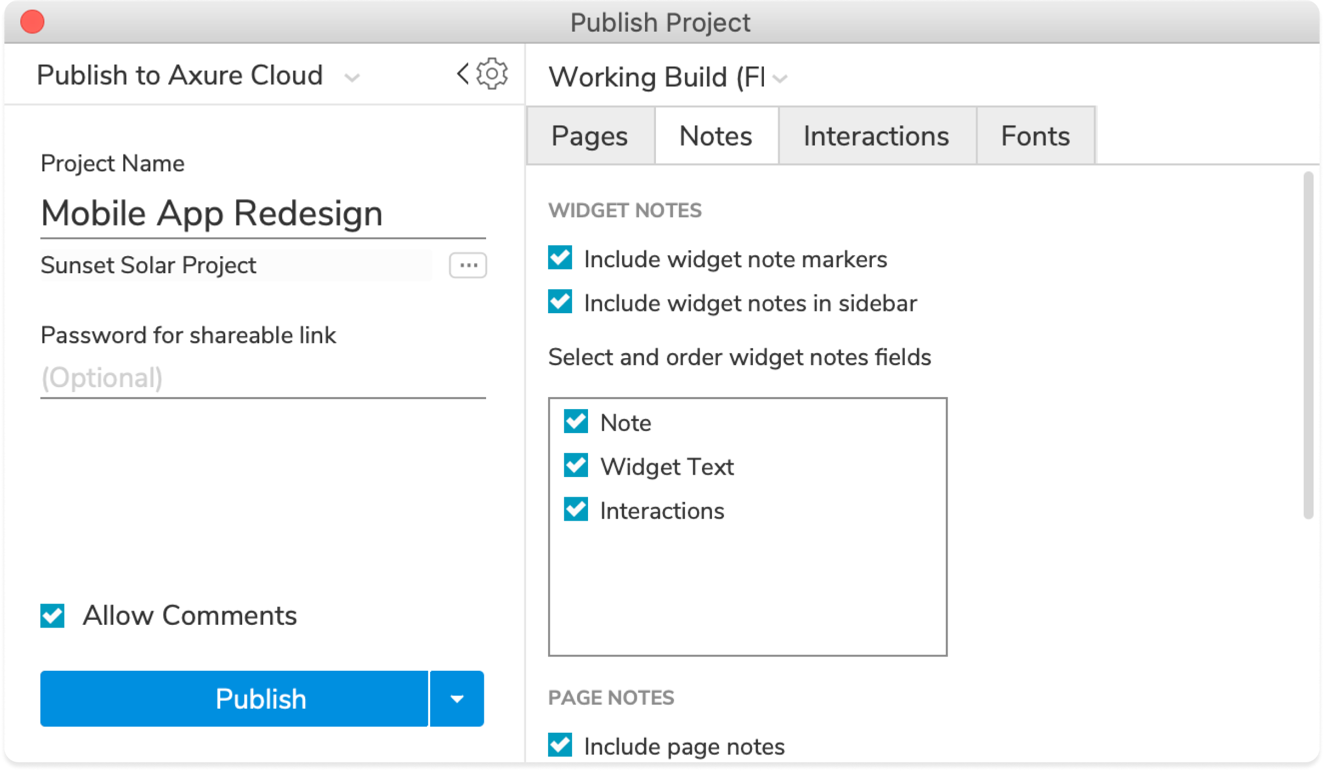
Task: Click the vertical scrollbar in notes panel
Action: tap(1308, 345)
